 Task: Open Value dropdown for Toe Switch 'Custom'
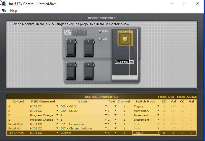click(106, 133)
